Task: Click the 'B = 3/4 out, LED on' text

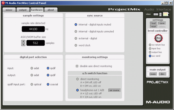Action: (91, 97)
